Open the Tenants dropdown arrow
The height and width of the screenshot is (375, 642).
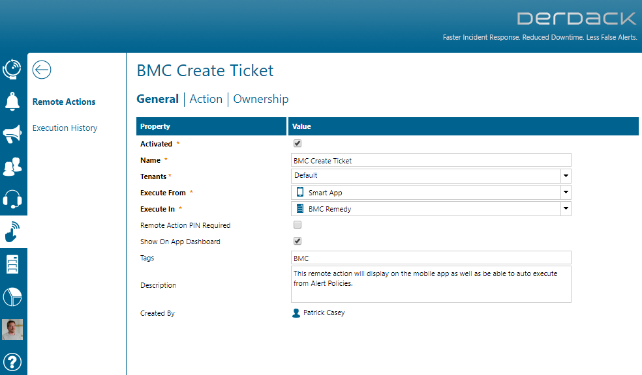point(566,176)
